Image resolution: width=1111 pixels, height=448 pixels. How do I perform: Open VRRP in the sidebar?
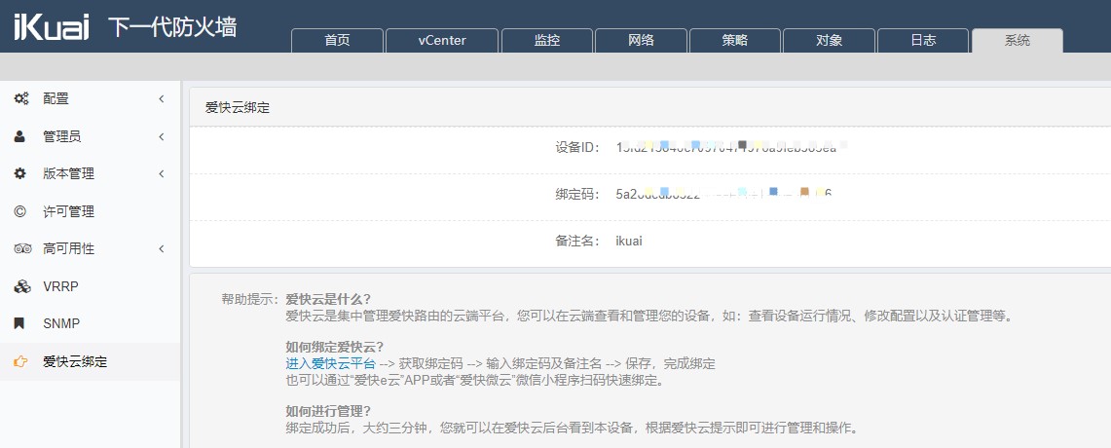pyautogui.click(x=90, y=286)
